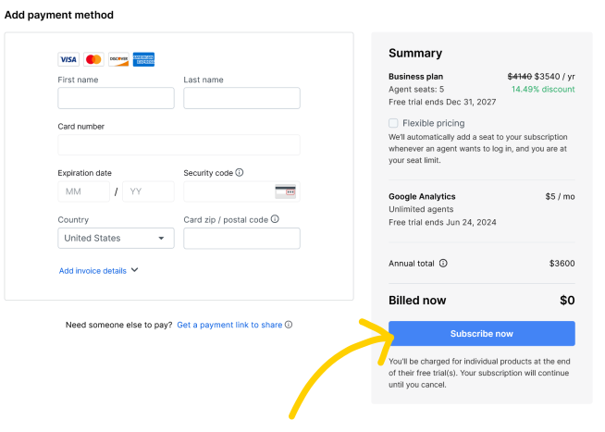Click the Visa card logo
The width and height of the screenshot is (605, 432).
(68, 59)
